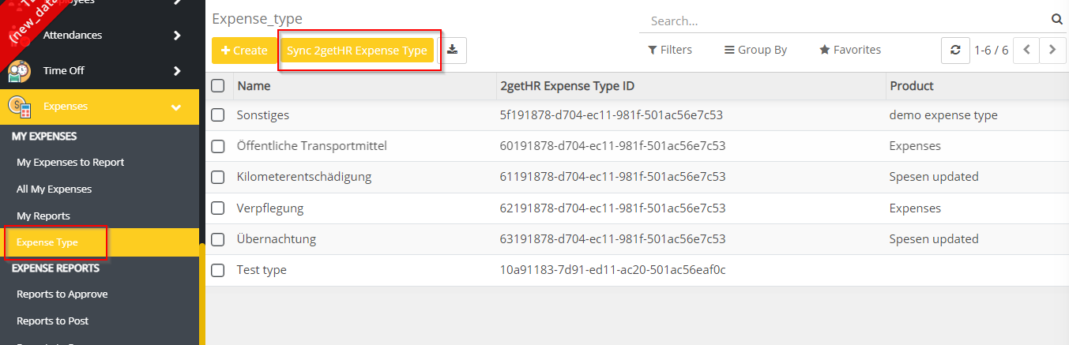Sort by 2getHR Expense Type ID header

pyautogui.click(x=567, y=85)
